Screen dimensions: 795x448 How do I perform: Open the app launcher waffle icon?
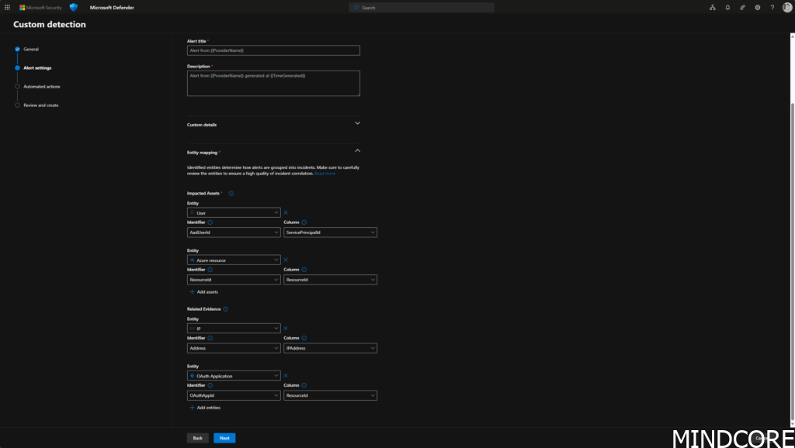point(7,8)
